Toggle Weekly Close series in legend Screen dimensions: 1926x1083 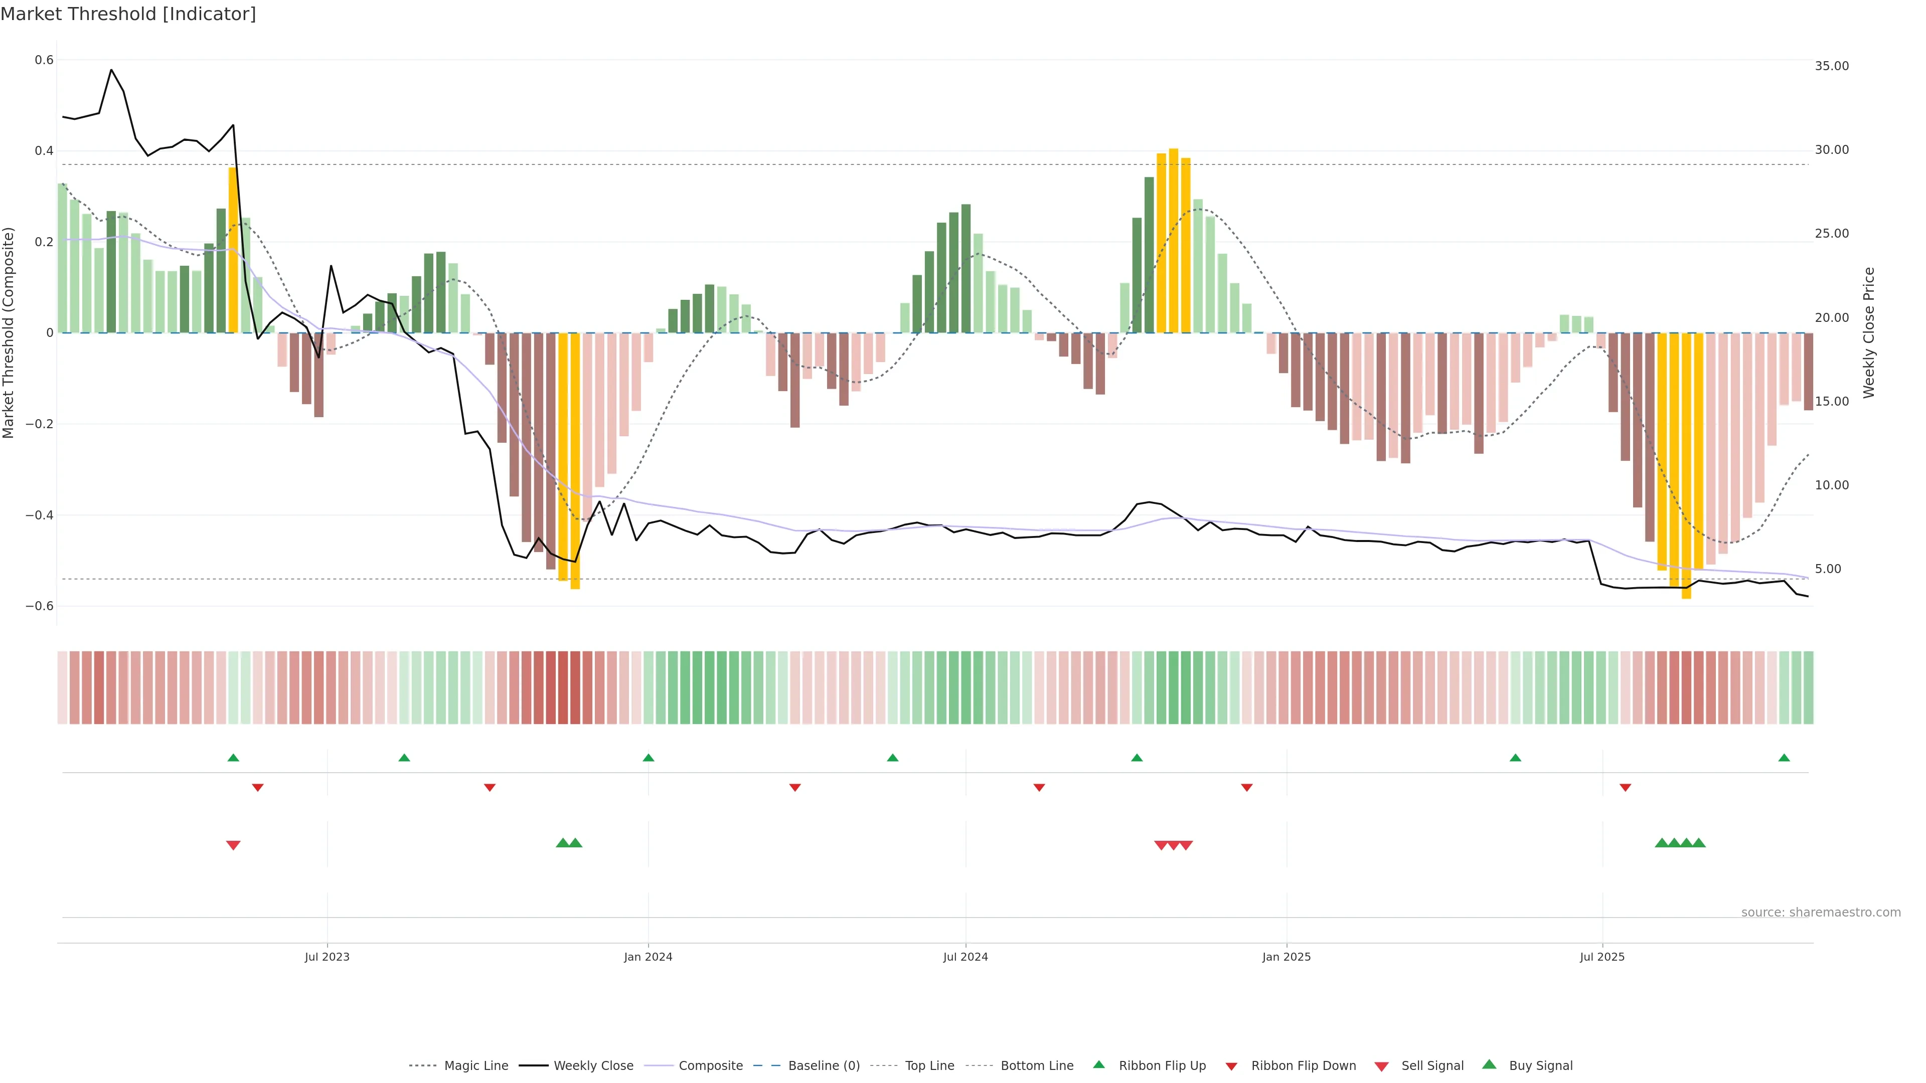point(593,1066)
